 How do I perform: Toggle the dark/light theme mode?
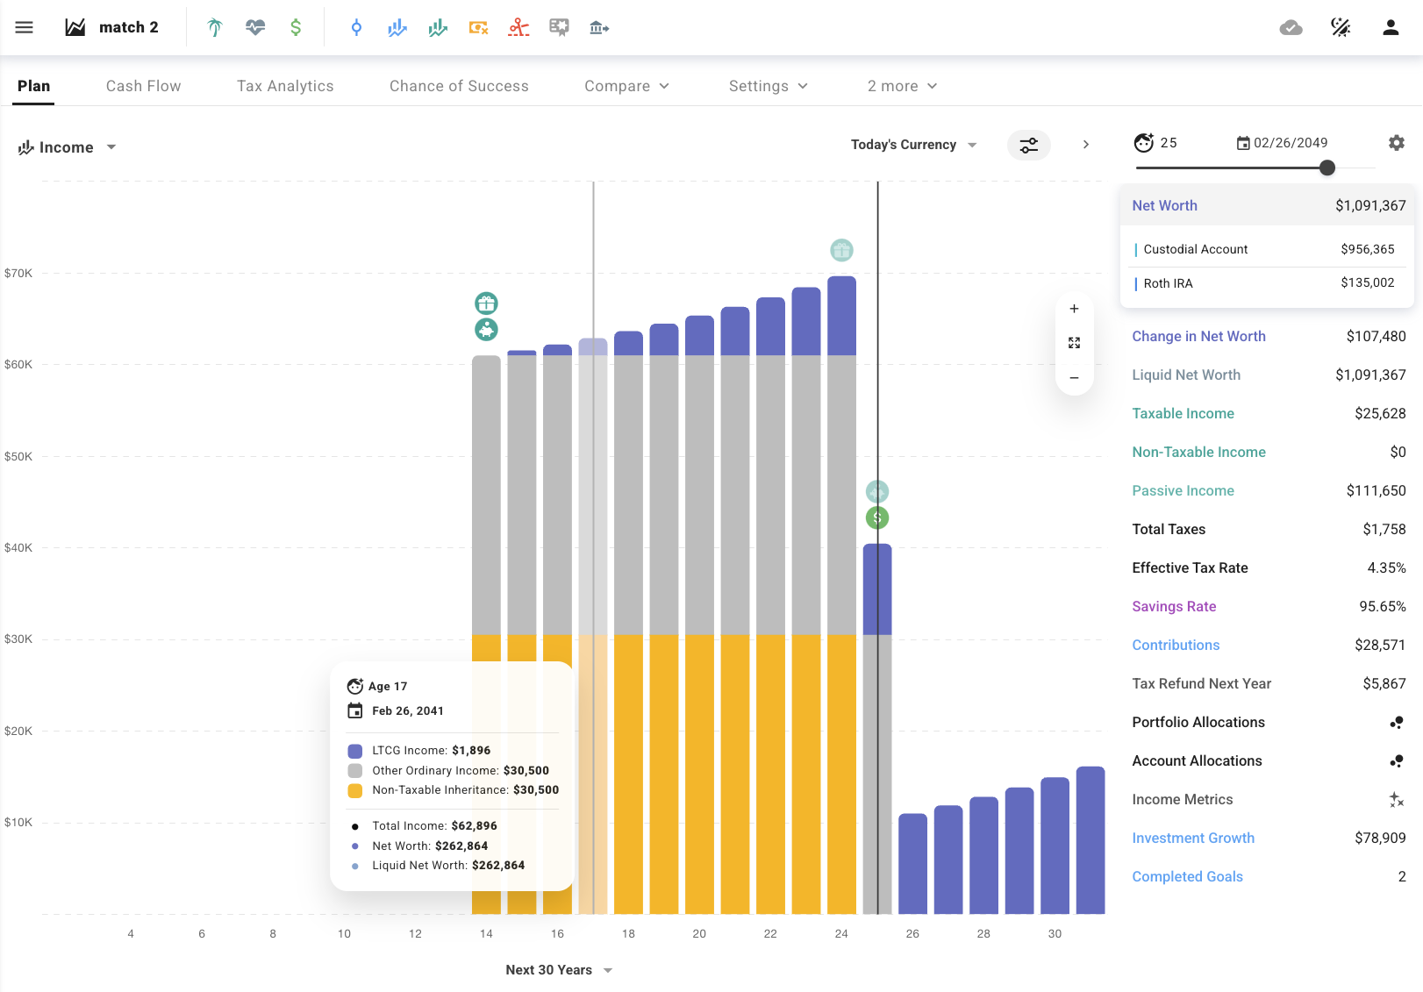click(1341, 27)
